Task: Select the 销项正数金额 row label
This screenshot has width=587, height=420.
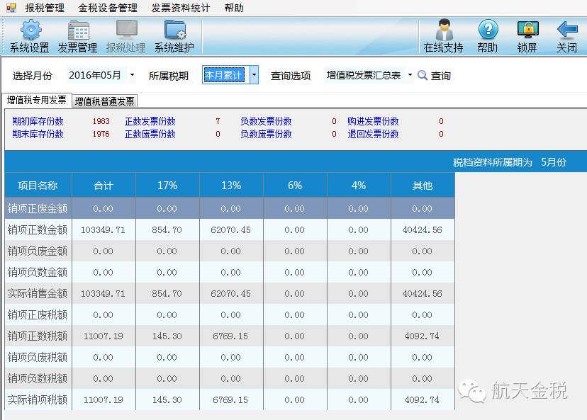Action: point(38,229)
